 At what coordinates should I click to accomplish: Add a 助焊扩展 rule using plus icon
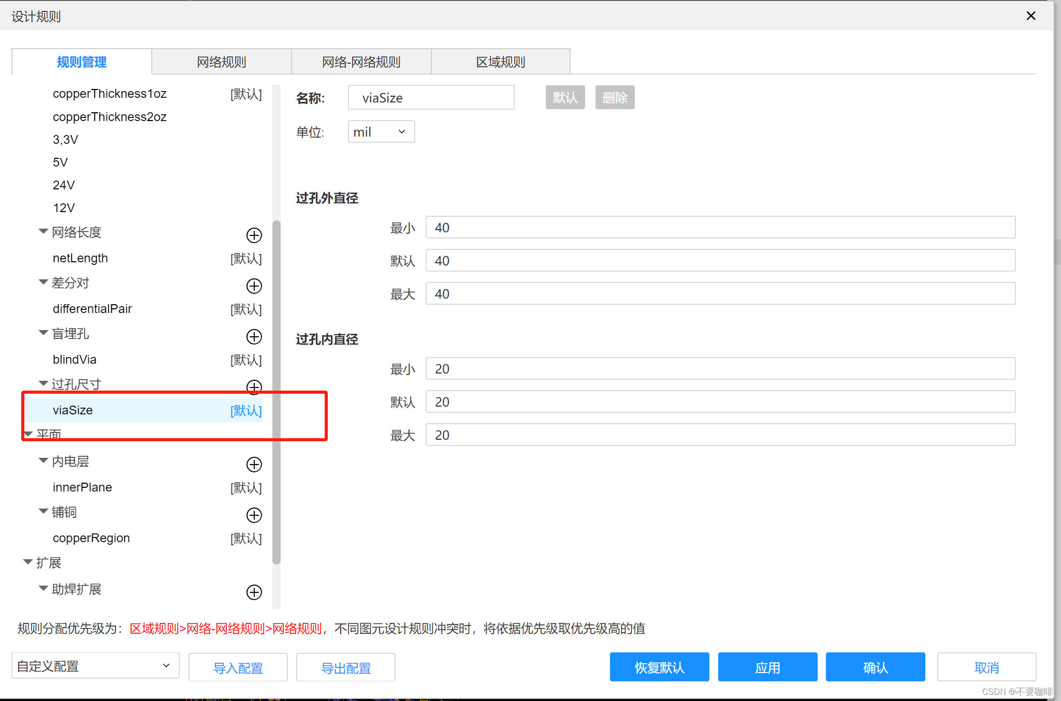pyautogui.click(x=254, y=592)
